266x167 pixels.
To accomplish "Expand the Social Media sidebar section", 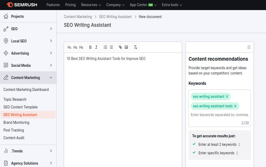I will click(x=51, y=65).
